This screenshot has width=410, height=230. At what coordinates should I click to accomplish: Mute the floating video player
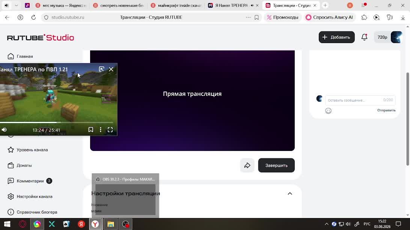click(x=4, y=130)
